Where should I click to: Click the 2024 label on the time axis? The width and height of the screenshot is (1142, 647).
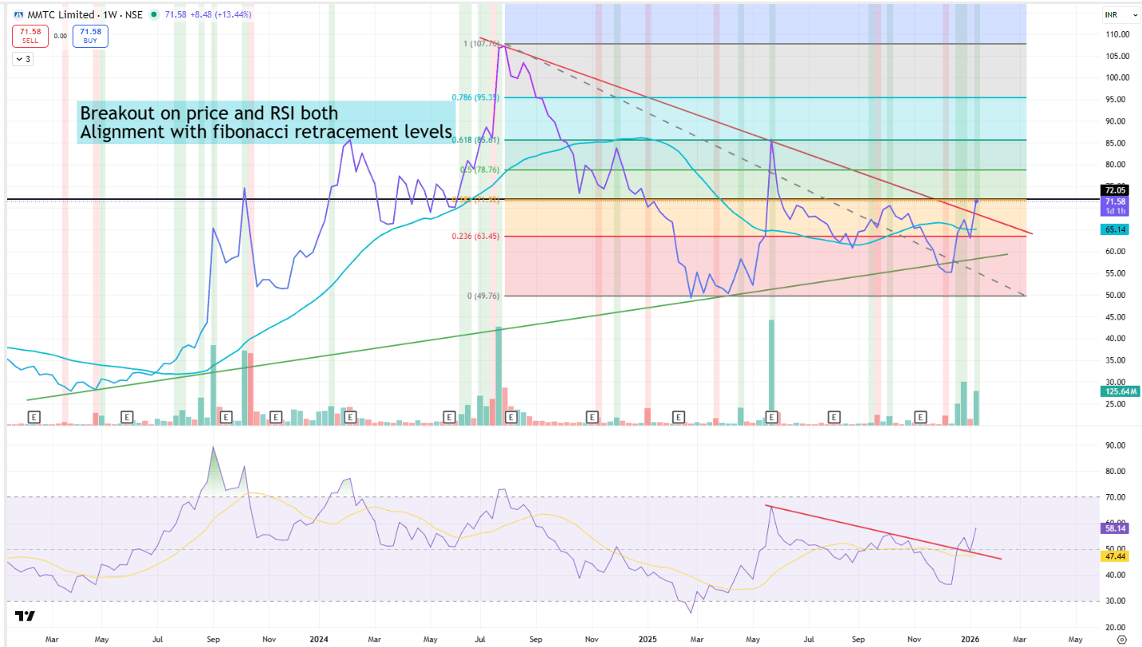coord(320,639)
